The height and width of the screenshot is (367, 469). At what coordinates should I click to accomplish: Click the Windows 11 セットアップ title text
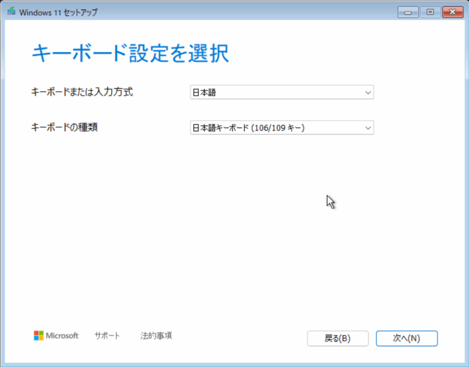click(58, 12)
